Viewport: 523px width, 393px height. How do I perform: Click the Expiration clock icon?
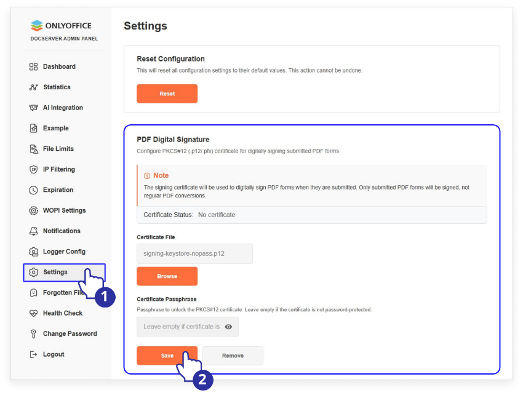(x=33, y=190)
